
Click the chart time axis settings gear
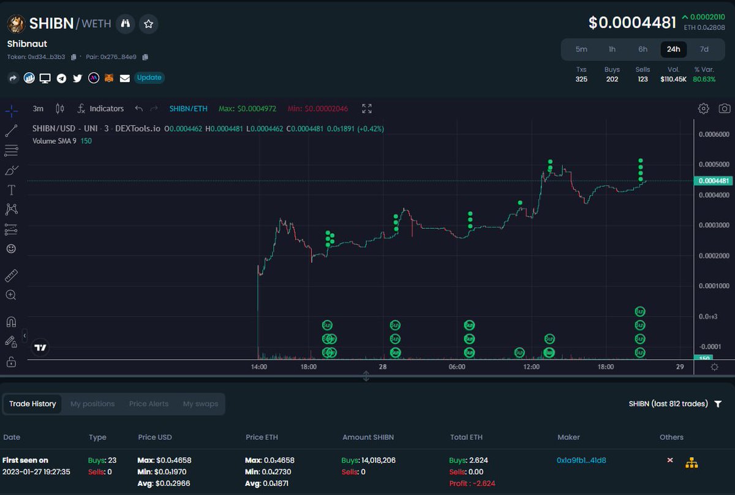click(714, 367)
